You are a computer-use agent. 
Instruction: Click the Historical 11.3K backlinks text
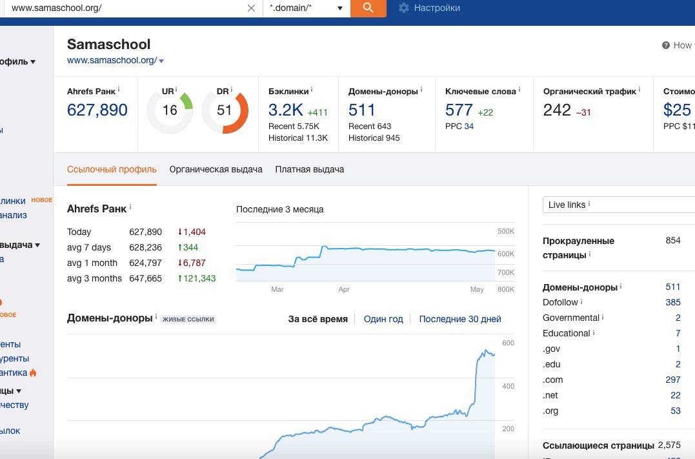click(x=298, y=138)
